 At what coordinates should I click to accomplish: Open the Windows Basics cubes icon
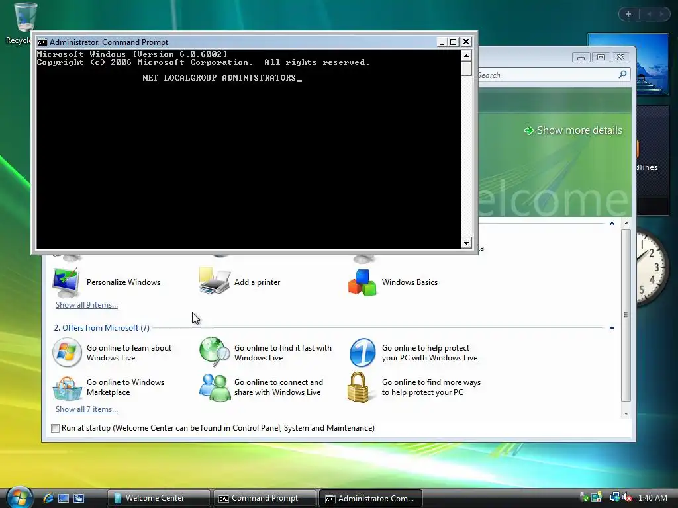coord(362,282)
